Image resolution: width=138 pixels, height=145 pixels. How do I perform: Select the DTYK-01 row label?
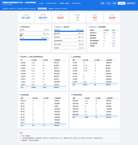coord(23,101)
